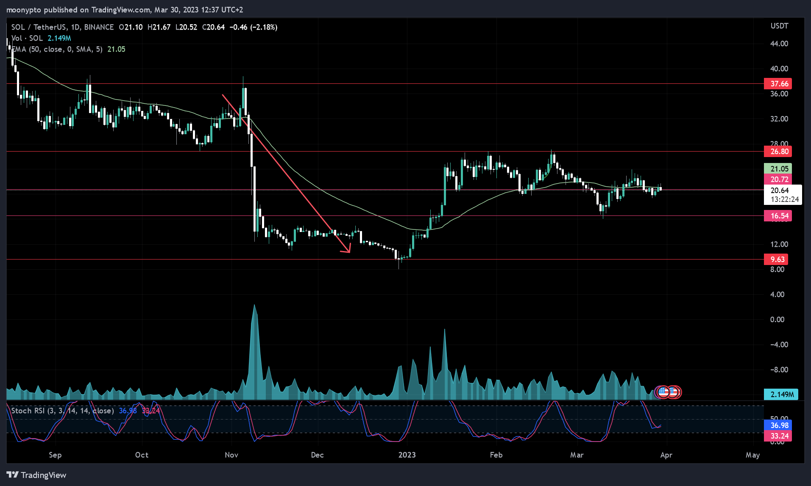
Task: Click the 40.00 price scale value
Action: 779,69
